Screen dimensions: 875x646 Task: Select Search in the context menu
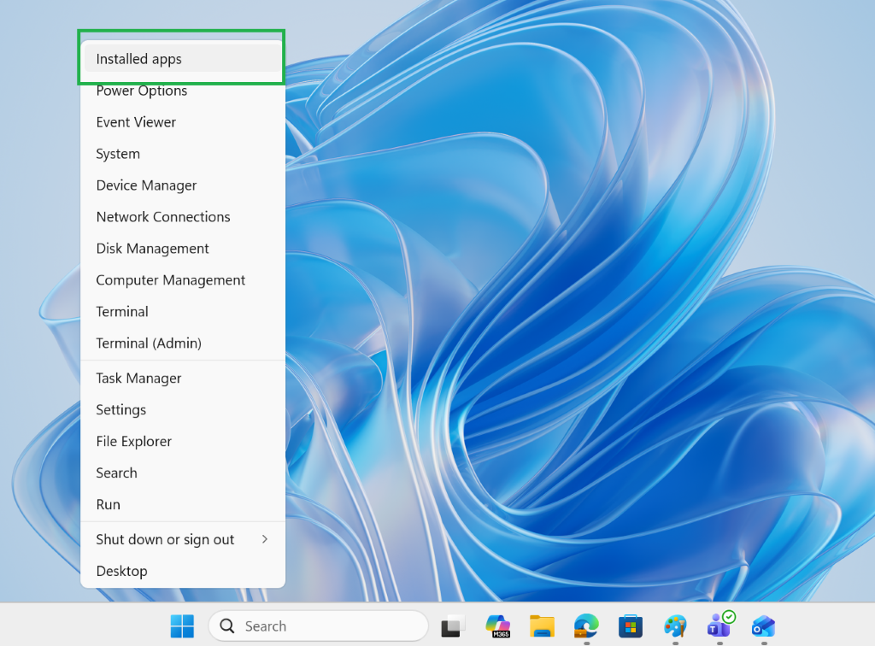(183, 473)
